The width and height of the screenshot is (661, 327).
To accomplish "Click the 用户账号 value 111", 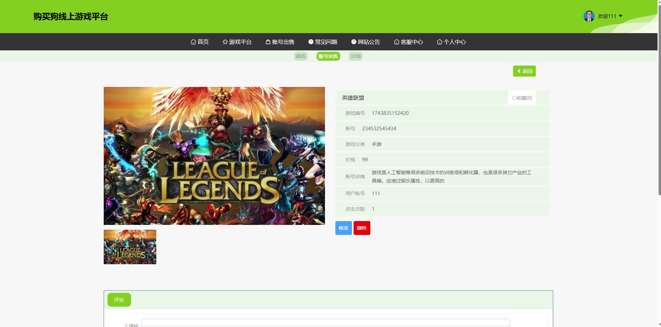I will click(376, 194).
